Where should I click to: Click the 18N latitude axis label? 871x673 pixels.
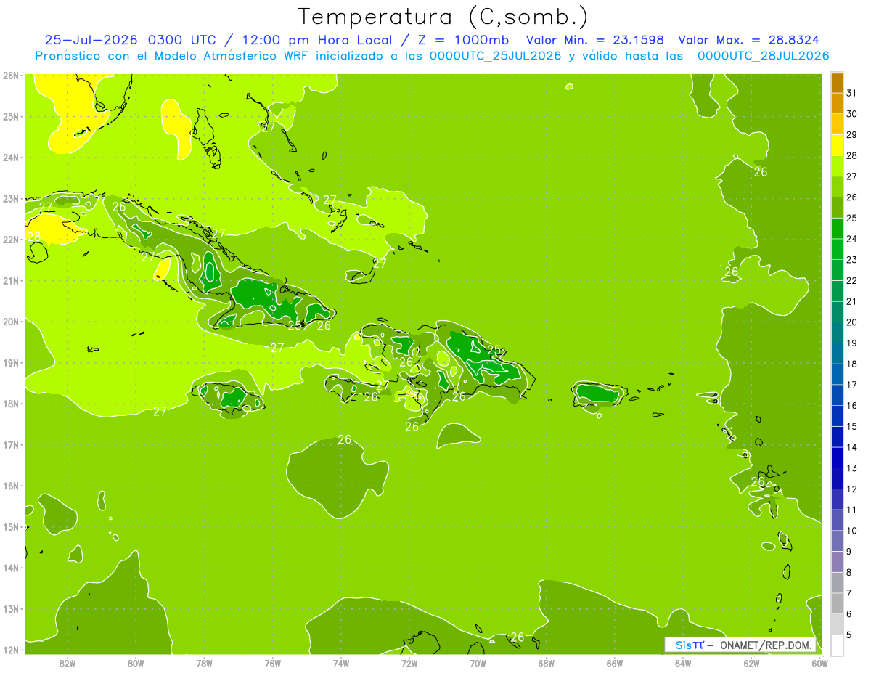10,404
